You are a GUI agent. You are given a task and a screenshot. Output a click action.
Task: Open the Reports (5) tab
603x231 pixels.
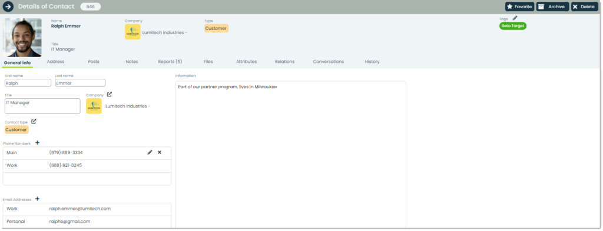pyautogui.click(x=170, y=61)
